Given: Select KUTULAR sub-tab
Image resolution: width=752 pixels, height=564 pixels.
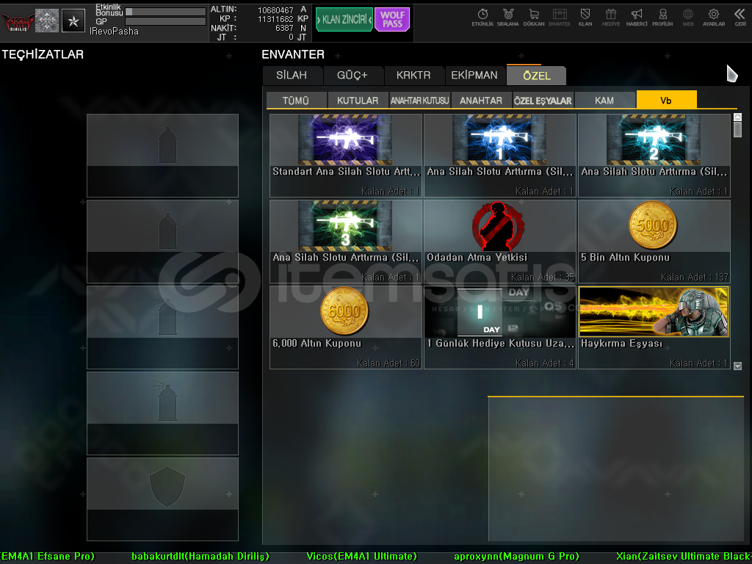Looking at the screenshot, I should (358, 100).
